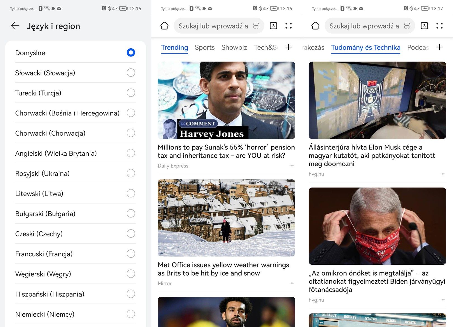Tap Wi-Fi status icon above Język i region

(47, 8)
